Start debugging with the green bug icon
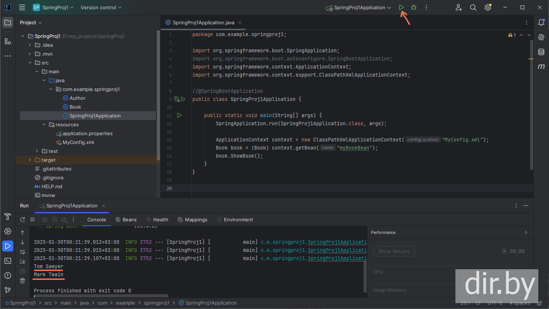The width and height of the screenshot is (549, 309). click(x=414, y=7)
